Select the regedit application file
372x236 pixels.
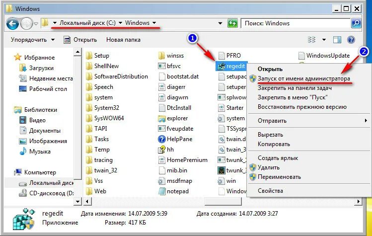(x=231, y=66)
